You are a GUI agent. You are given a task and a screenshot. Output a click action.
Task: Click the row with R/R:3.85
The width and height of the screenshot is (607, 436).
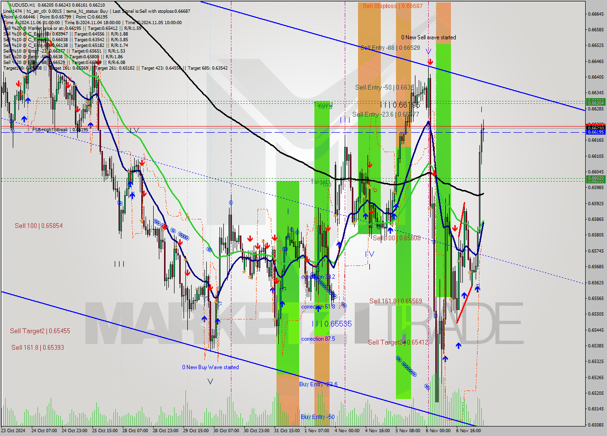(65, 39)
